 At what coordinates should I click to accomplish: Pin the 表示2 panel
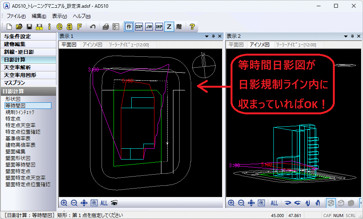point(352,36)
